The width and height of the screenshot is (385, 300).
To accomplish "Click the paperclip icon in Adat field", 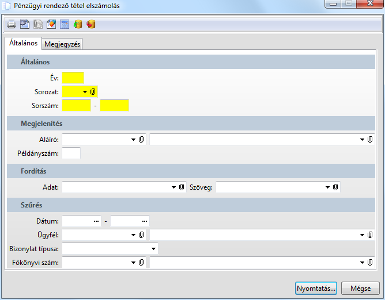I will pos(182,187).
